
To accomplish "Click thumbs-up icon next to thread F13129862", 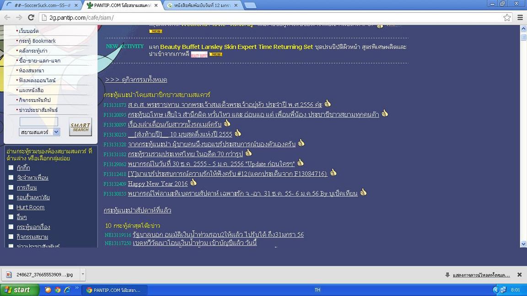I will pyautogui.click(x=301, y=163).
